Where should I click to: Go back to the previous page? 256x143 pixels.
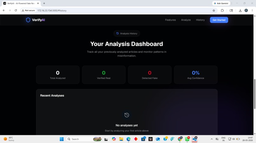[x=4, y=10]
